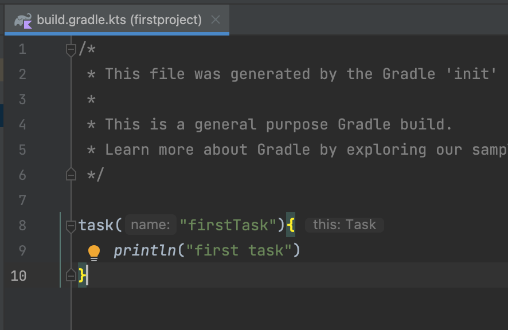Open the yellow lightbulb quick-fix on line 9
The height and width of the screenshot is (330, 508).
(x=94, y=252)
